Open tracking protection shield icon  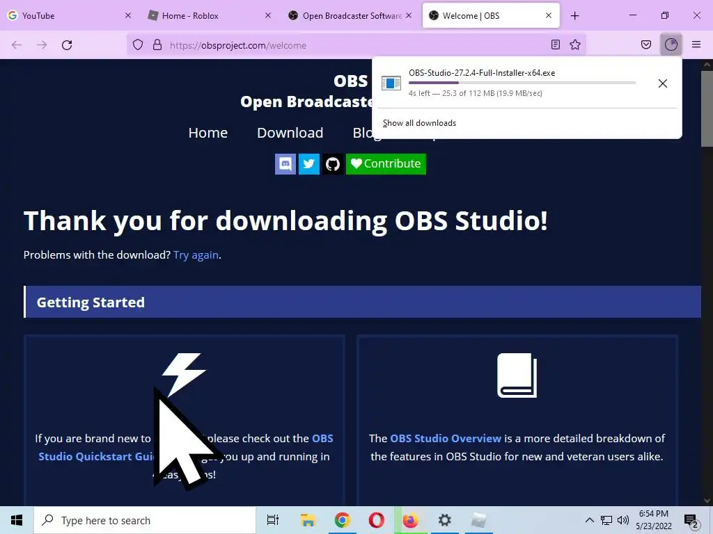(x=138, y=45)
